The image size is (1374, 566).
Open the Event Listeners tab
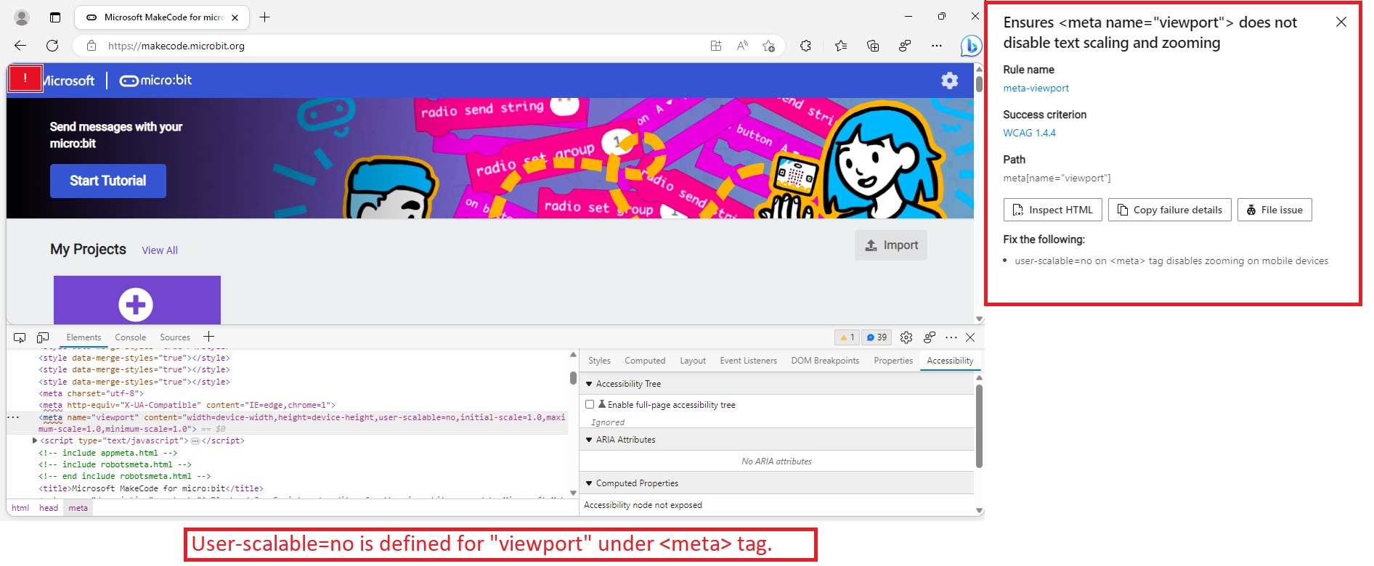pyautogui.click(x=749, y=361)
